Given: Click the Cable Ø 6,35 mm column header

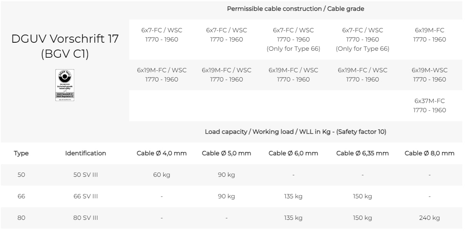Looking at the screenshot, I should [x=362, y=153].
